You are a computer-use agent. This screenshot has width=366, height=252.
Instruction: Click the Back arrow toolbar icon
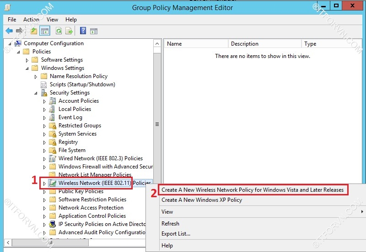coord(9,31)
